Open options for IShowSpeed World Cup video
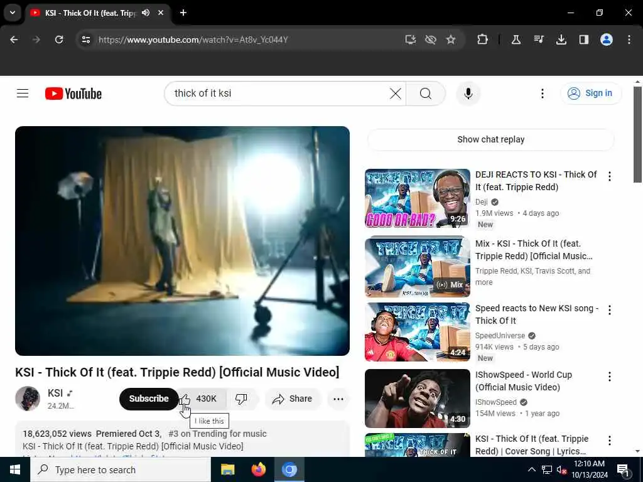643x482 pixels. (x=609, y=377)
